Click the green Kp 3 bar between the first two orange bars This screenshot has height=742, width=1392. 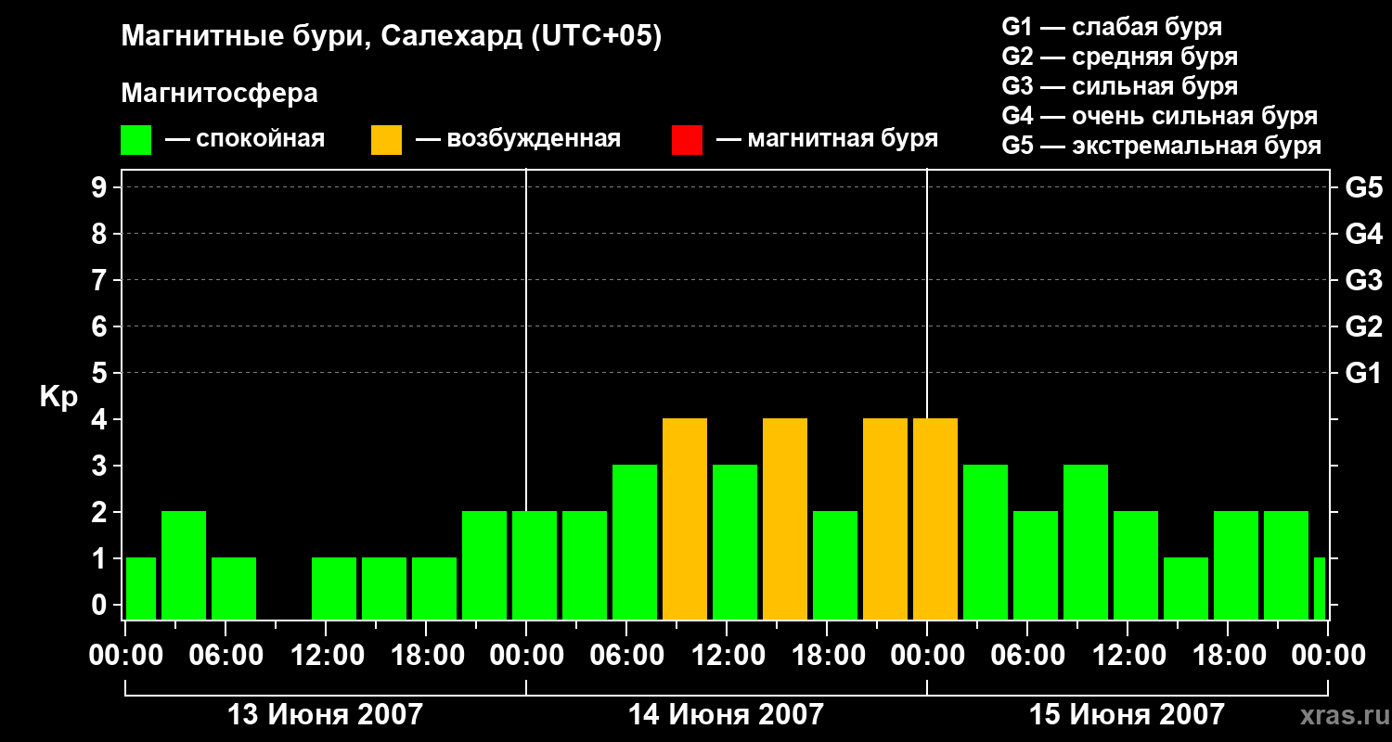coord(735,543)
